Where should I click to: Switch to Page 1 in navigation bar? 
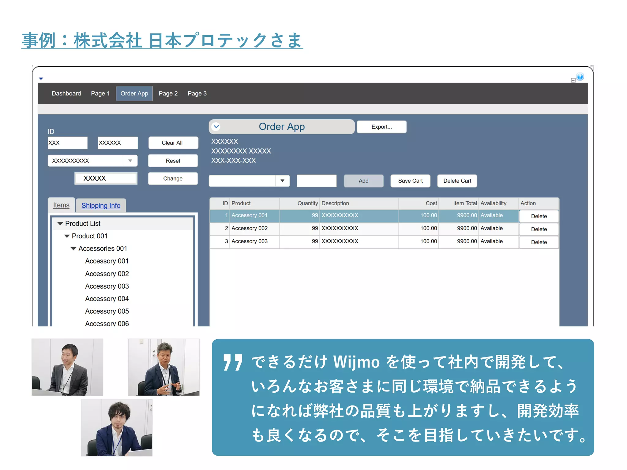100,93
